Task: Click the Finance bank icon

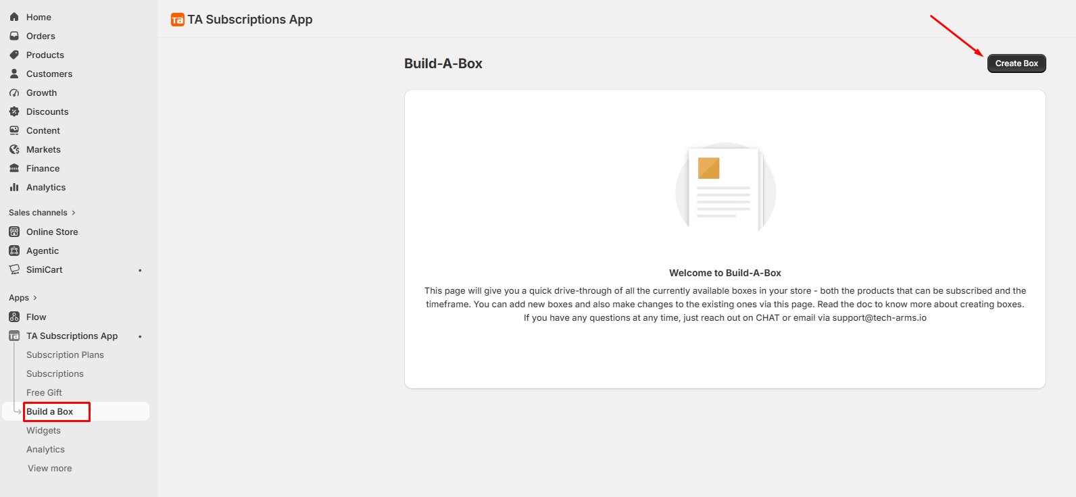Action: (14, 168)
